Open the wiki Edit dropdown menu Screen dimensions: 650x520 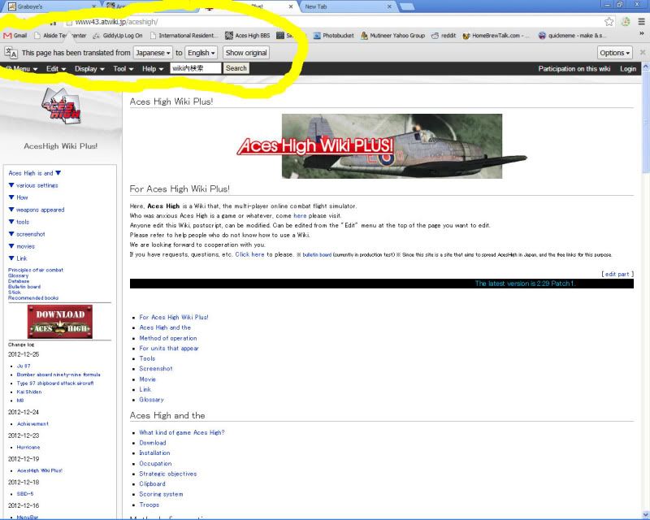tap(56, 69)
